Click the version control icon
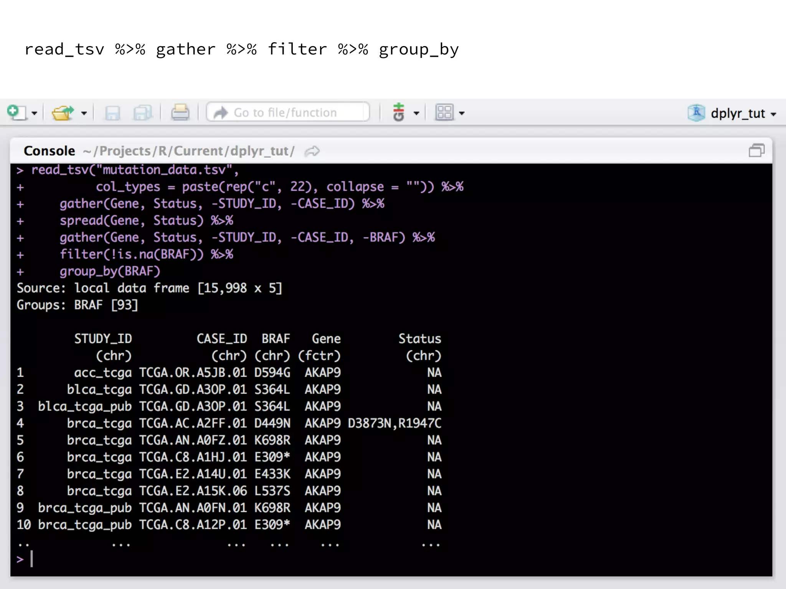Screen dimensions: 786x589 (399, 112)
